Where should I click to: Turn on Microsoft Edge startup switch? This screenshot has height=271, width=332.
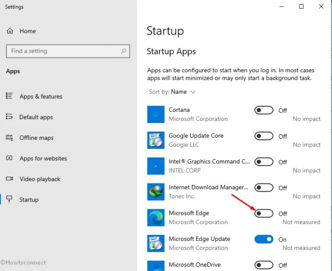tap(264, 213)
